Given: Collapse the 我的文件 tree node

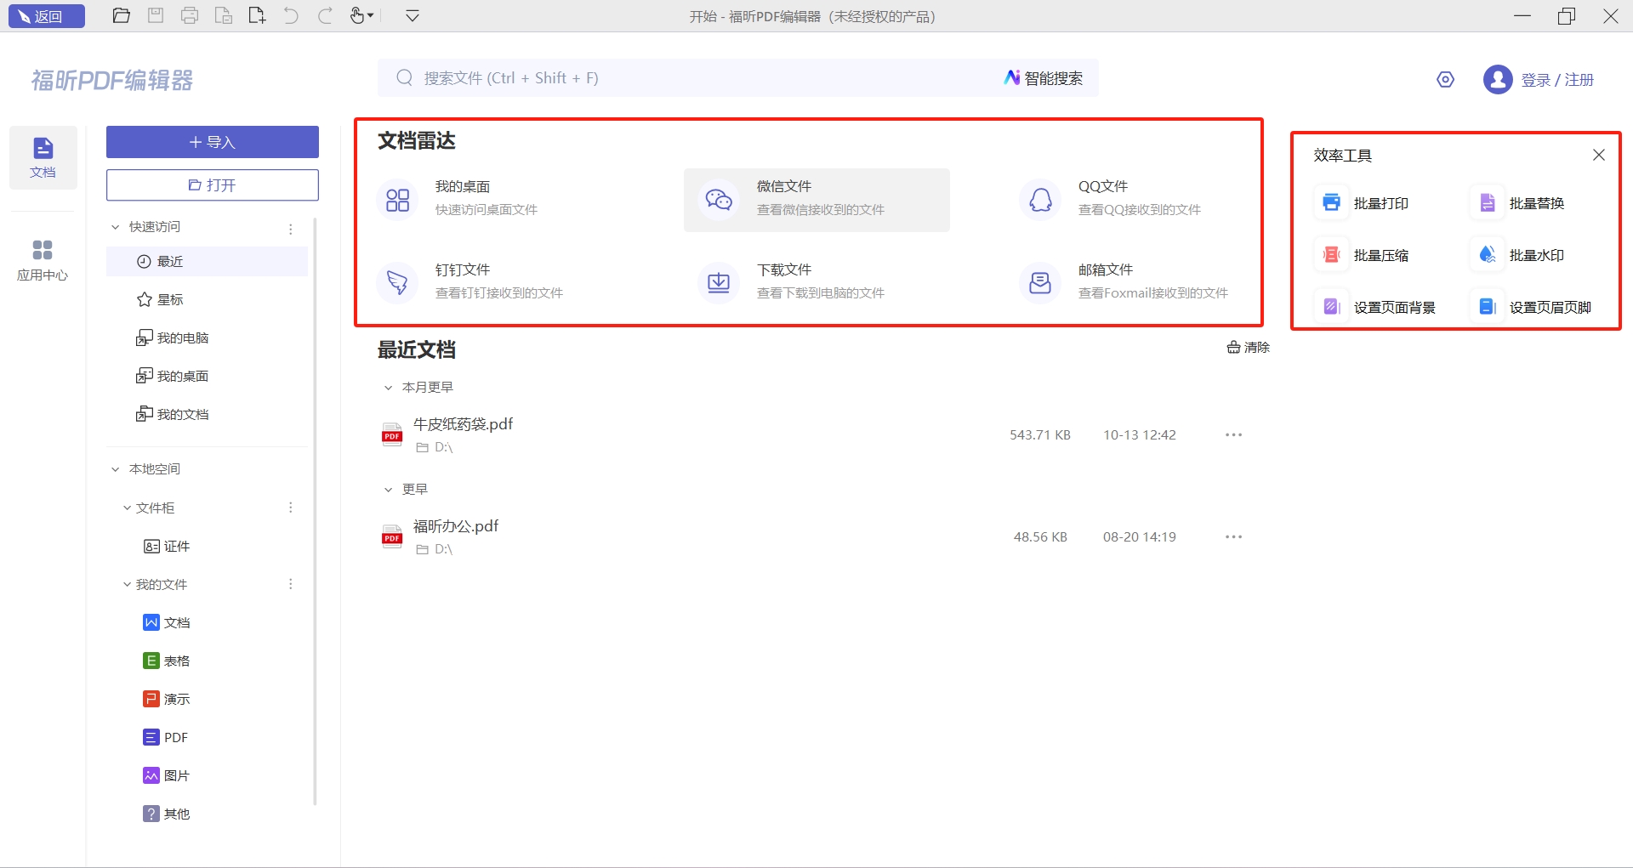Looking at the screenshot, I should coord(128,584).
